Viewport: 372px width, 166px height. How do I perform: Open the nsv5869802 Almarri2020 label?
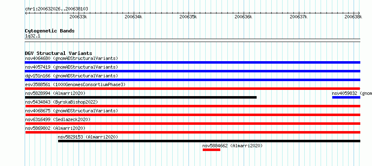click(x=55, y=128)
